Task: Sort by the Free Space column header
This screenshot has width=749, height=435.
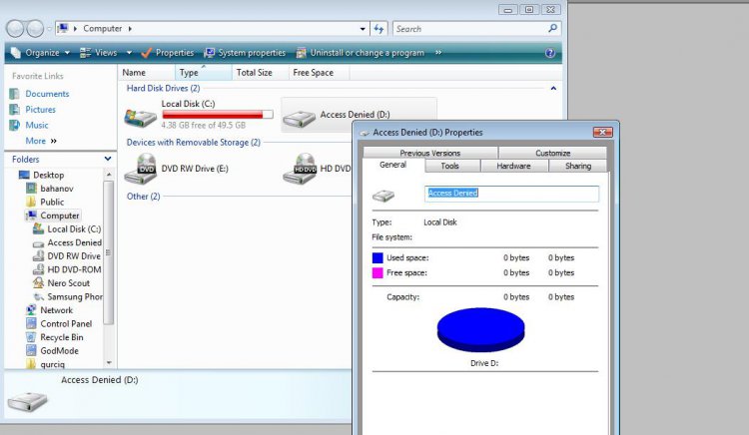Action: click(x=313, y=73)
